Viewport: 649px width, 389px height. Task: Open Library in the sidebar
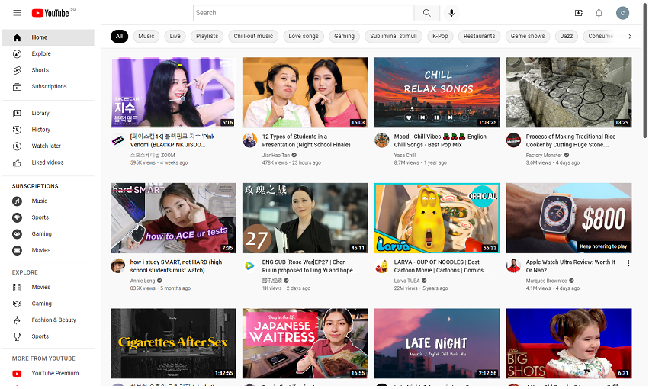point(40,113)
